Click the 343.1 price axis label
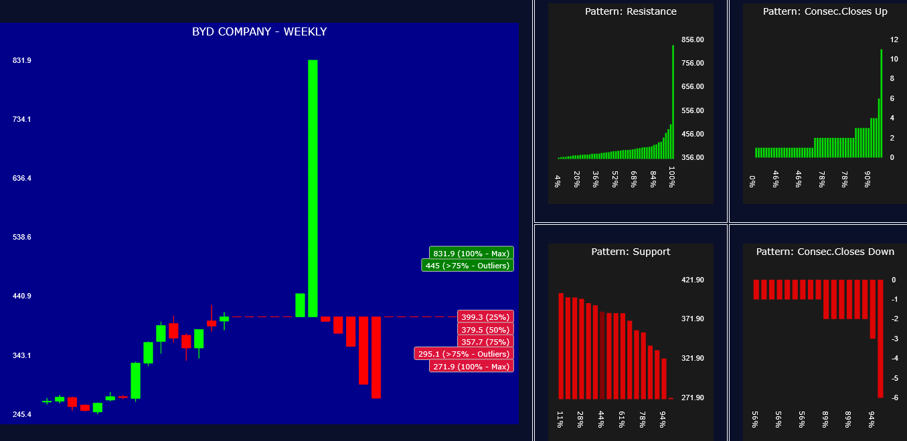 22,355
